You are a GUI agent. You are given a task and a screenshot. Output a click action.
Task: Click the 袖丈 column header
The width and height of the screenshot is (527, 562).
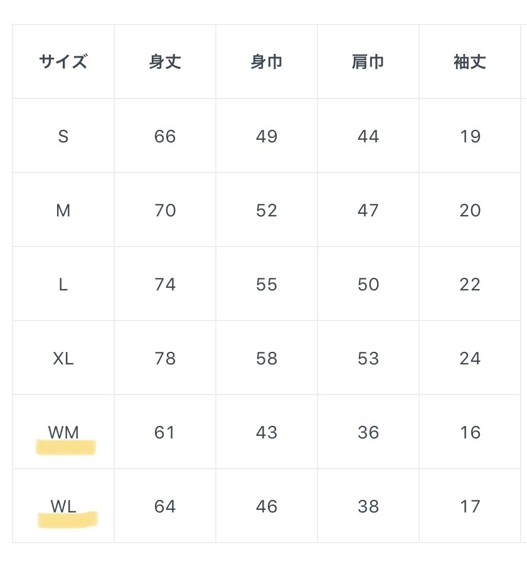click(x=470, y=62)
